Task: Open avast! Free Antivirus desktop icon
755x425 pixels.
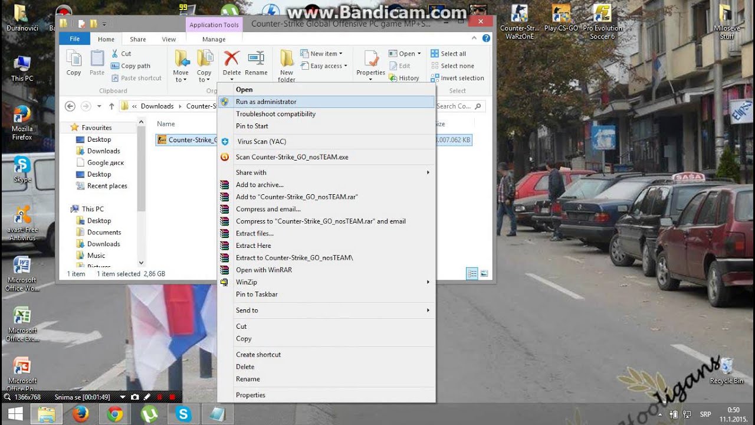Action: [x=22, y=223]
